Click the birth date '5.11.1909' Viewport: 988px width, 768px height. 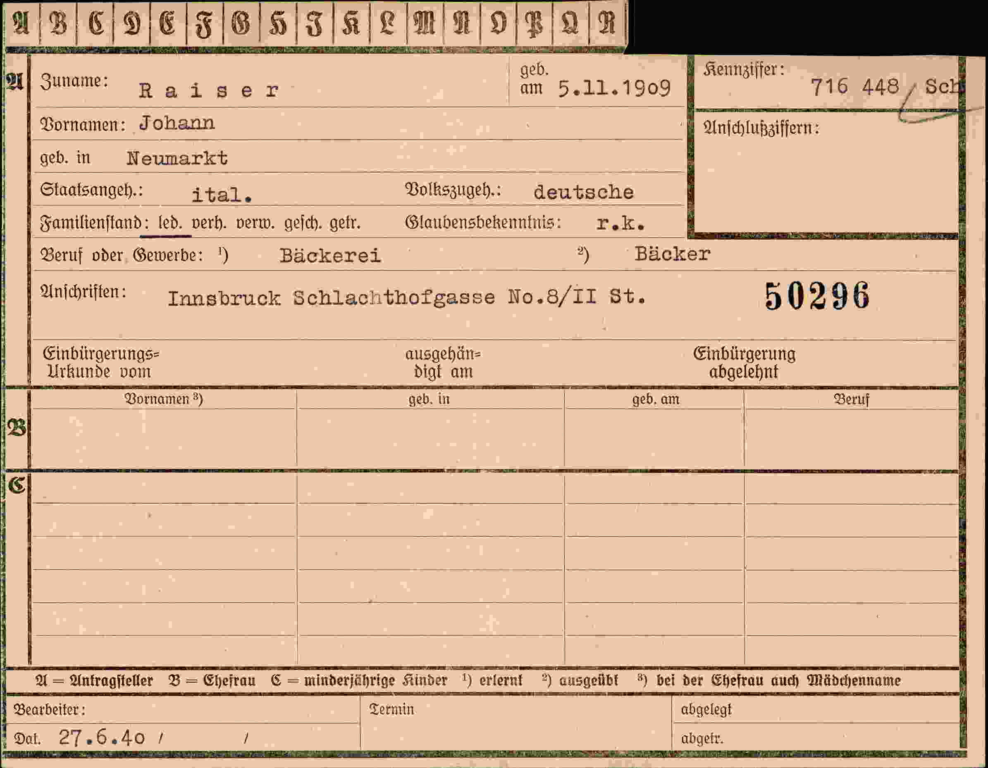pos(614,88)
